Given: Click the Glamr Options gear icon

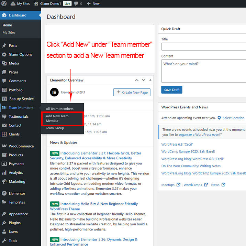Looking at the screenshot, I should [x=4, y=54].
